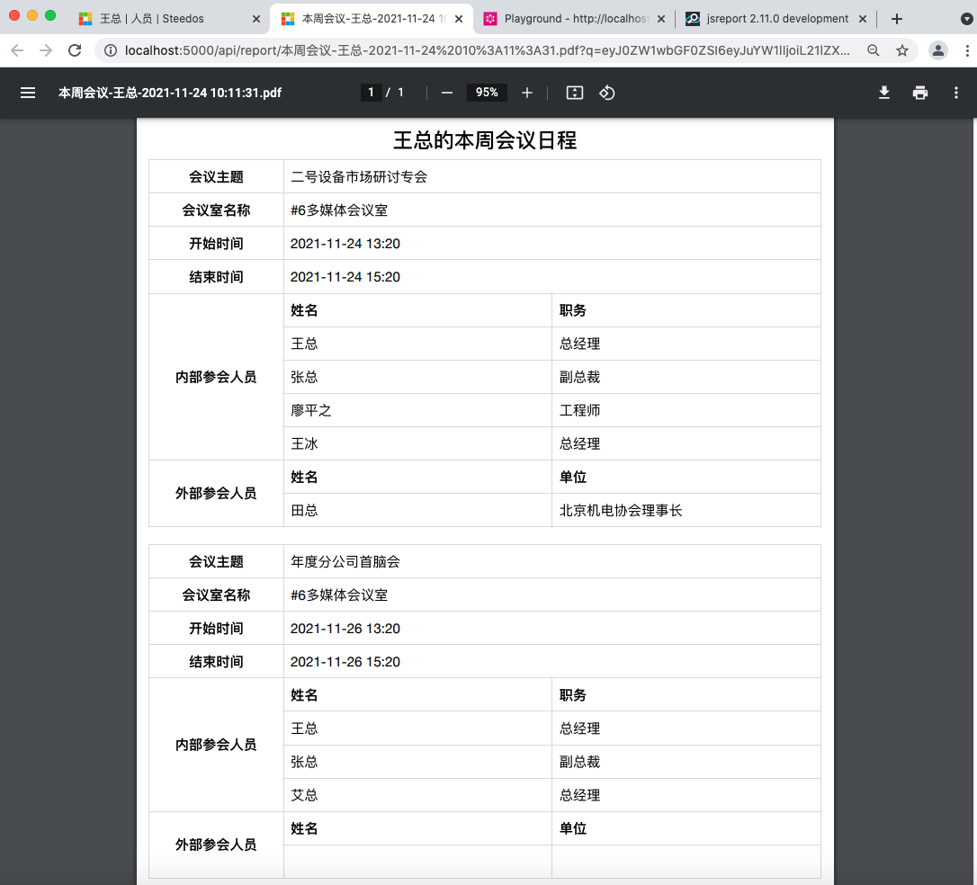Click the 95% zoom level field
The image size is (977, 885).
coord(487,93)
